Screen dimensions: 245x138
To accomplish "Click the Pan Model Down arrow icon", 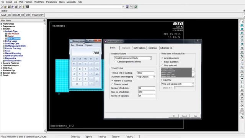I will coord(242,86).
